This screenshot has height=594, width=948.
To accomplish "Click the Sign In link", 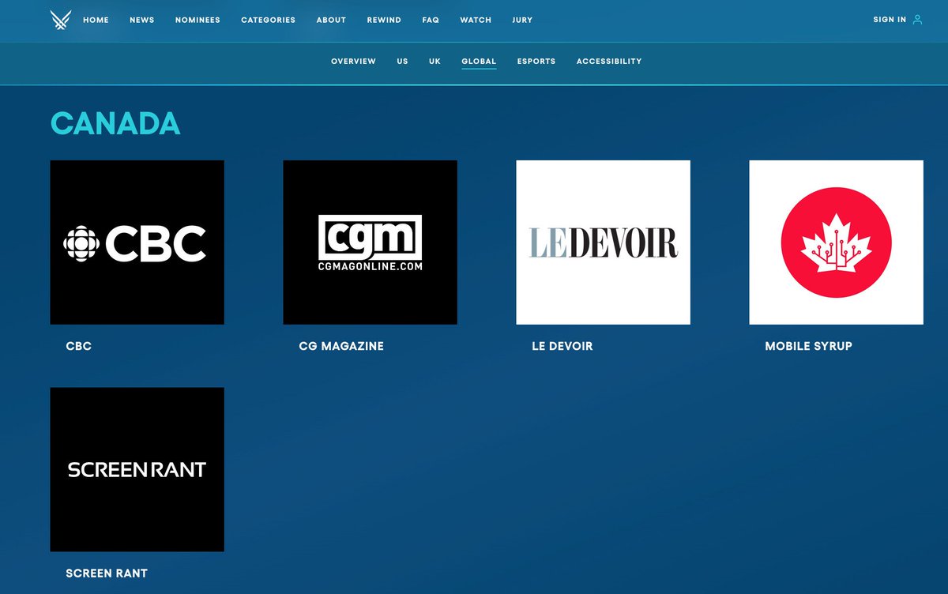I will [x=890, y=20].
